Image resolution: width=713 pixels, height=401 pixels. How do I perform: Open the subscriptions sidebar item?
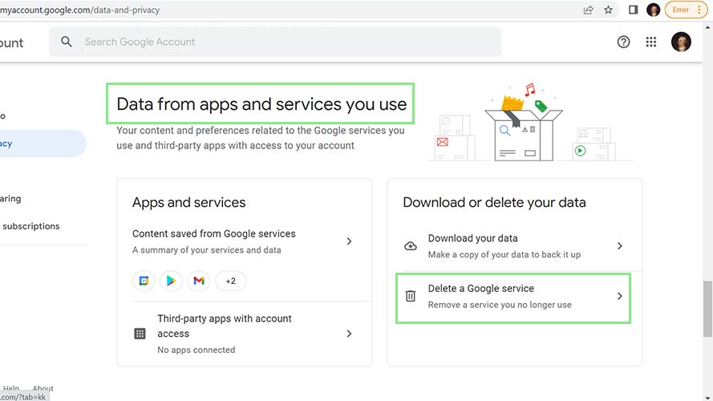click(x=30, y=226)
